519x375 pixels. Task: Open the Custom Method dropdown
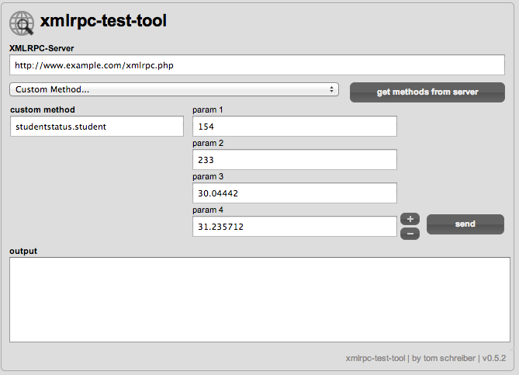click(x=174, y=89)
